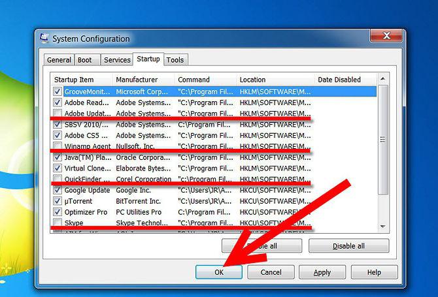Cancel the System Configuration dialog

point(271,272)
